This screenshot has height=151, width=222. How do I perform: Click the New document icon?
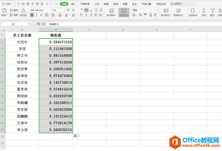[18, 4]
